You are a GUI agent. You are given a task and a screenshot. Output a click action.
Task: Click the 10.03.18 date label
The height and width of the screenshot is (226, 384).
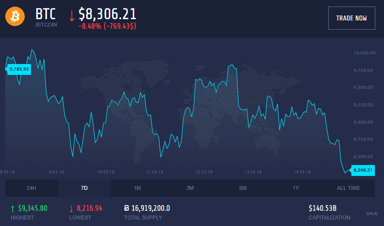(105, 172)
